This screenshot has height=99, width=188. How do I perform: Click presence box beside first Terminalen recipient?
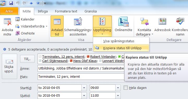tap(40, 56)
